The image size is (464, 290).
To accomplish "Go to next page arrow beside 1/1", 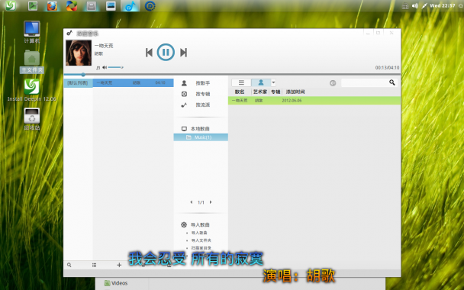I will pyautogui.click(x=211, y=202).
